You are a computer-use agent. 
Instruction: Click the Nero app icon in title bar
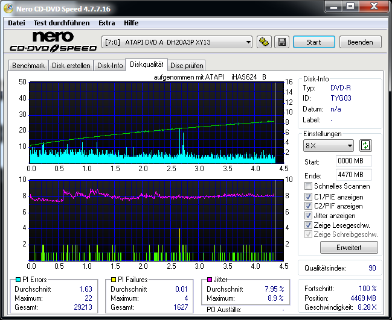click(8, 8)
